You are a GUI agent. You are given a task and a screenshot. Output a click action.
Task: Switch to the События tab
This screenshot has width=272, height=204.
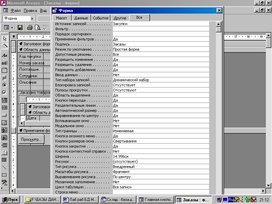pyautogui.click(x=100, y=18)
